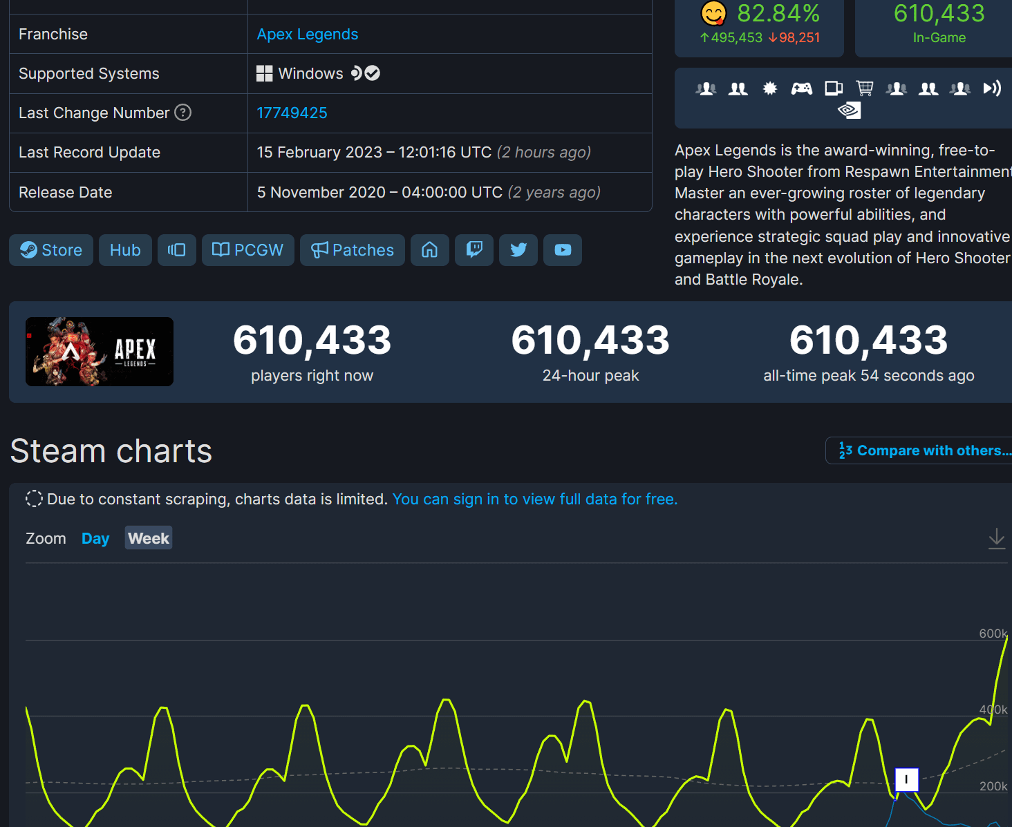Viewport: 1012px width, 827px height.
Task: Click the Steam Achievements starburst icon
Action: pyautogui.click(x=770, y=88)
